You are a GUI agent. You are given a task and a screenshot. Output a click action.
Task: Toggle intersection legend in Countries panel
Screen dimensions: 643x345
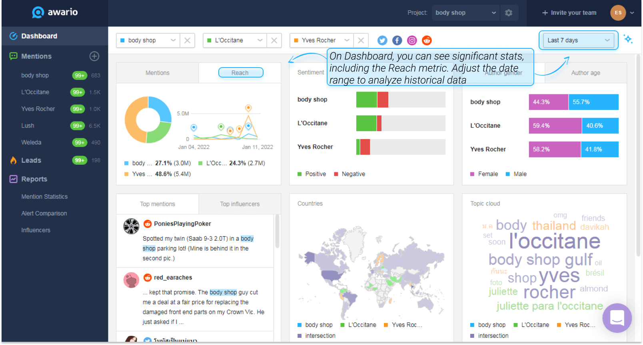tap(316, 336)
